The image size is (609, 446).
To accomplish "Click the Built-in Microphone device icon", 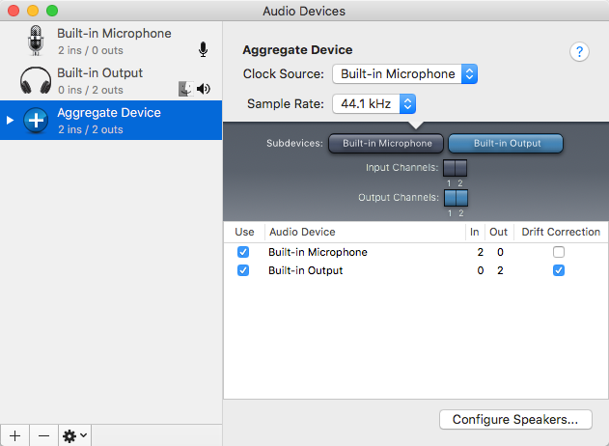I will (36, 41).
